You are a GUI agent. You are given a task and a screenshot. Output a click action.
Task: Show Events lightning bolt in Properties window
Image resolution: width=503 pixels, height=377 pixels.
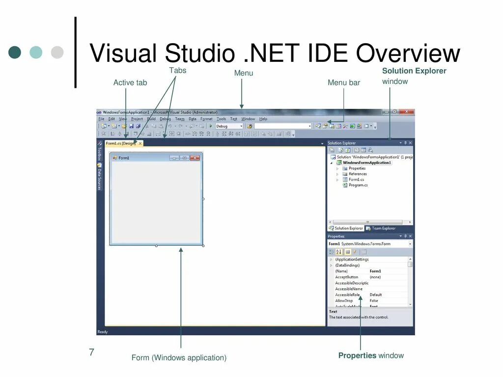click(x=355, y=252)
